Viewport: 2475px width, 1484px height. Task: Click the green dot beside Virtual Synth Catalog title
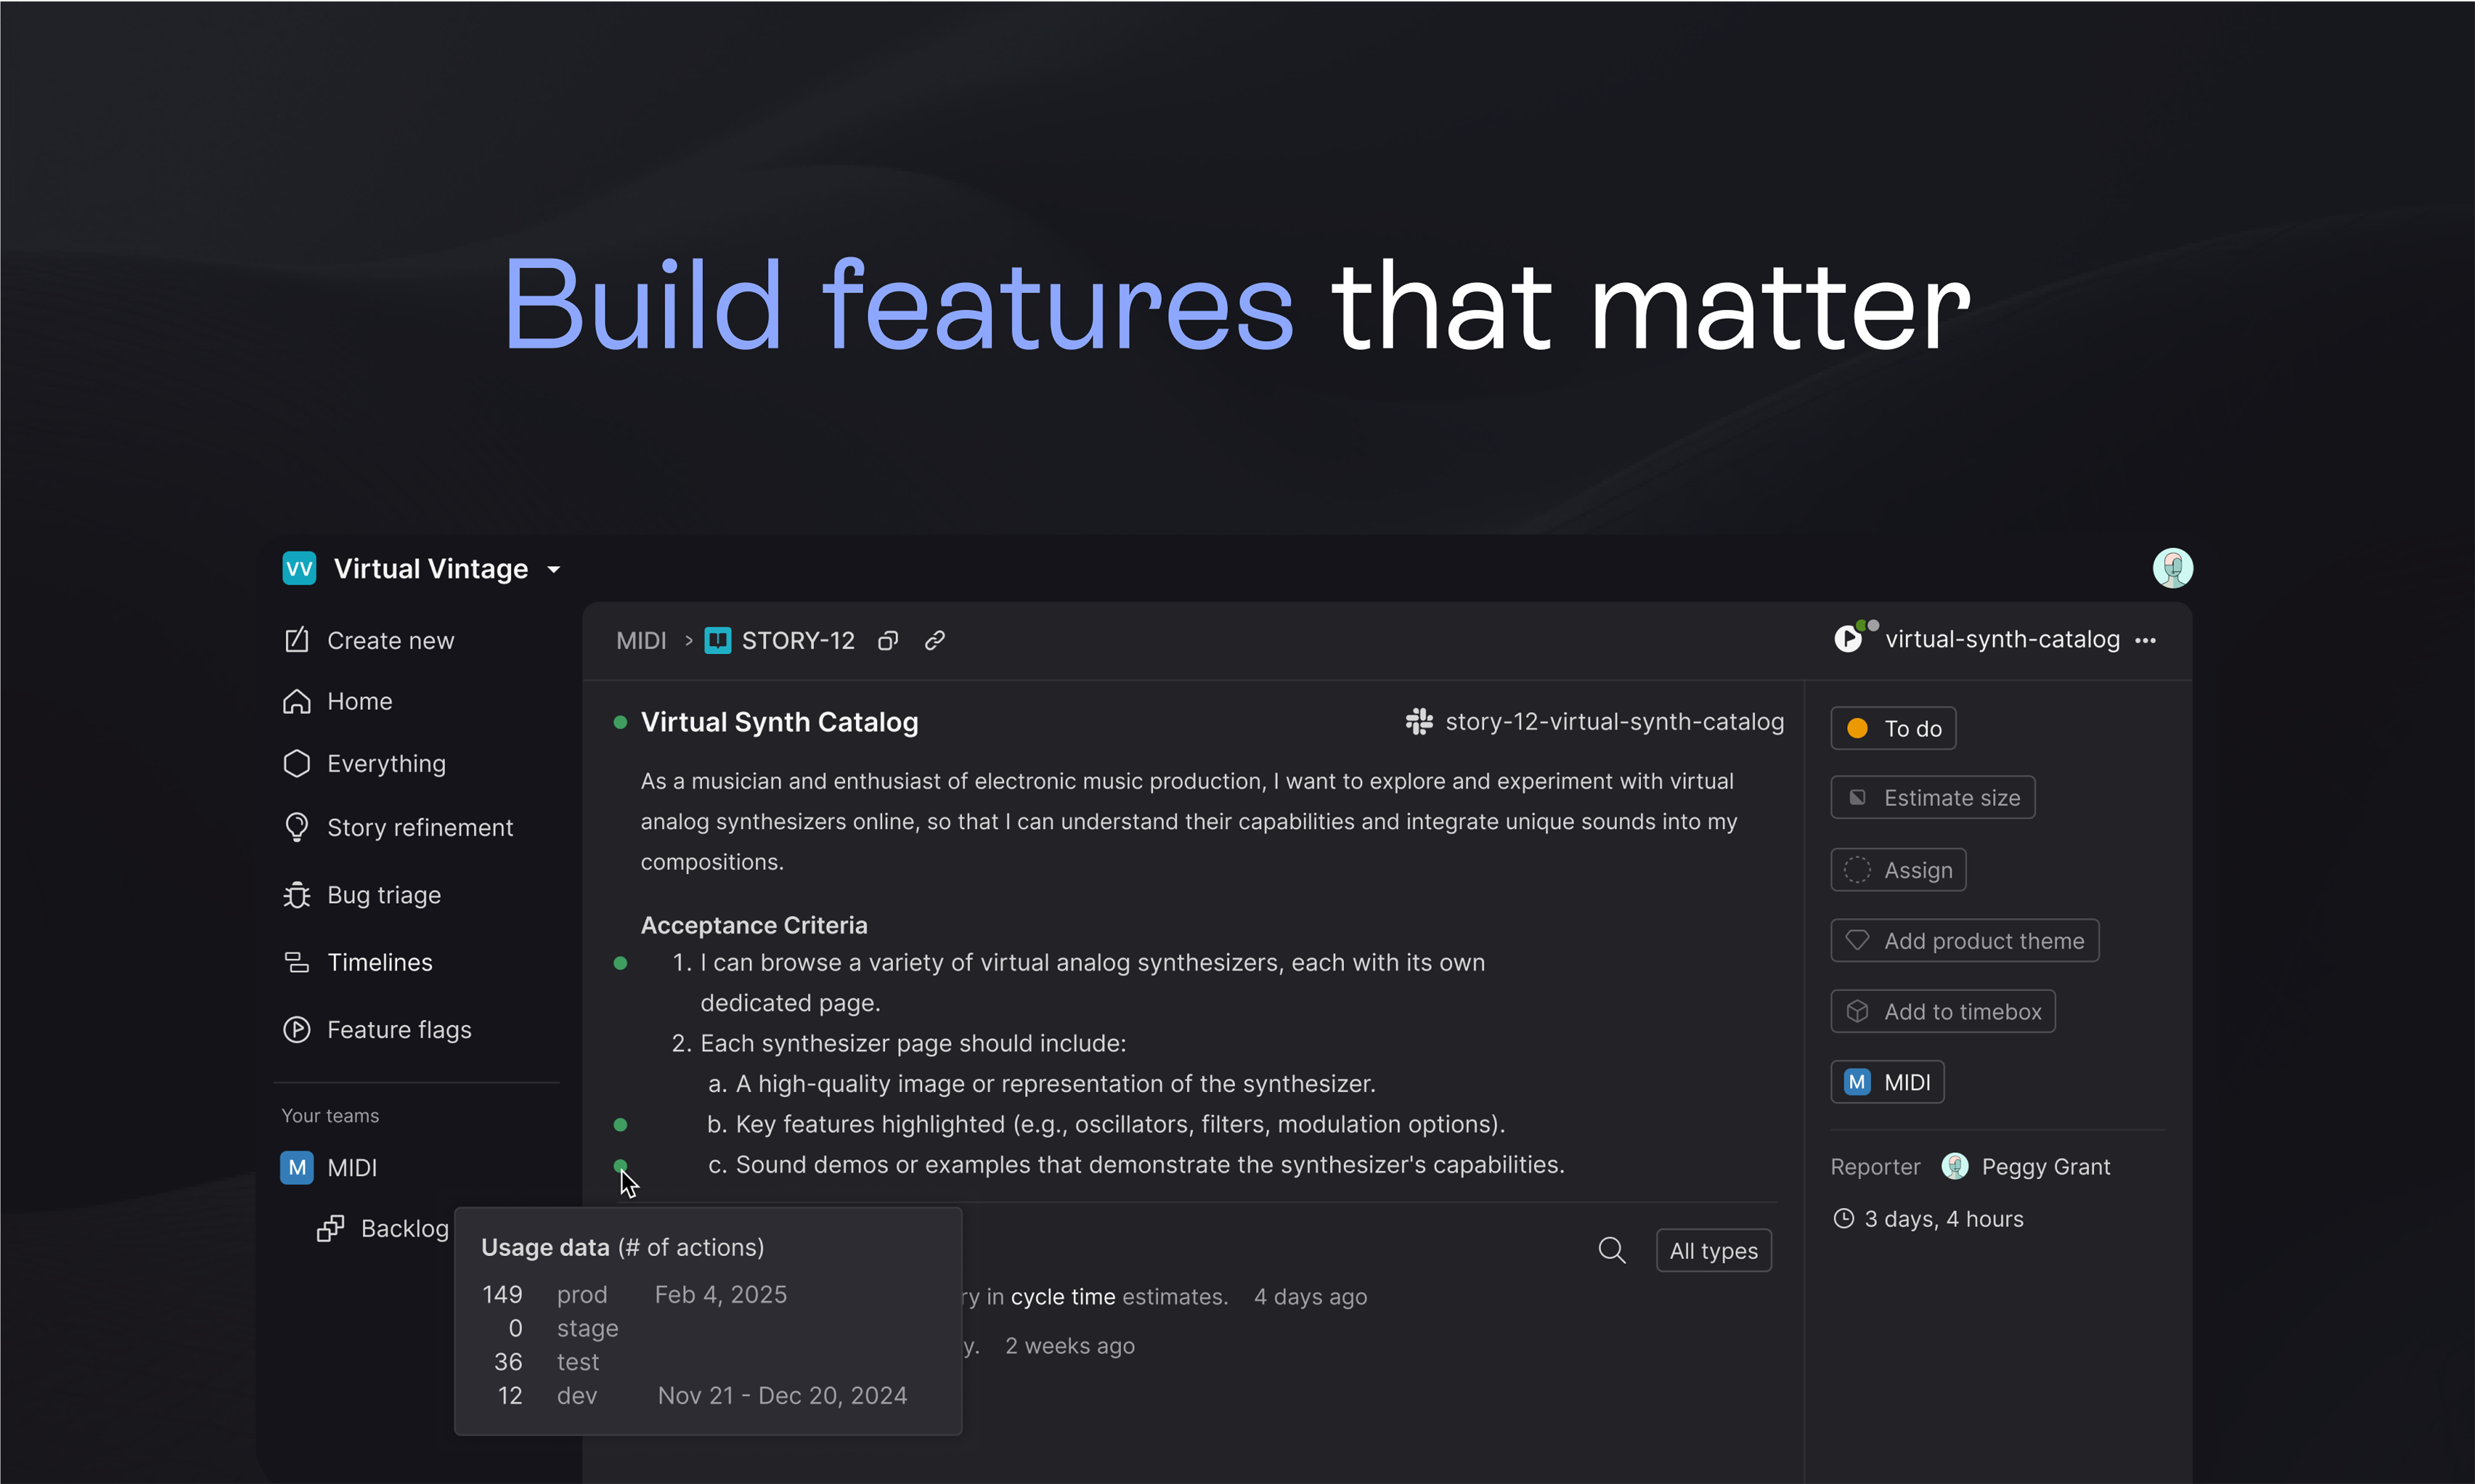(620, 722)
